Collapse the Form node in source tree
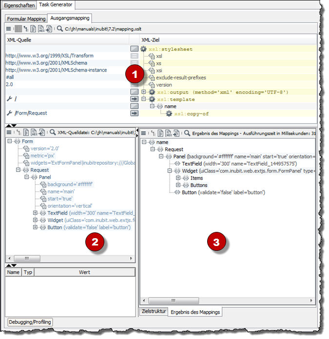 tap(10, 141)
